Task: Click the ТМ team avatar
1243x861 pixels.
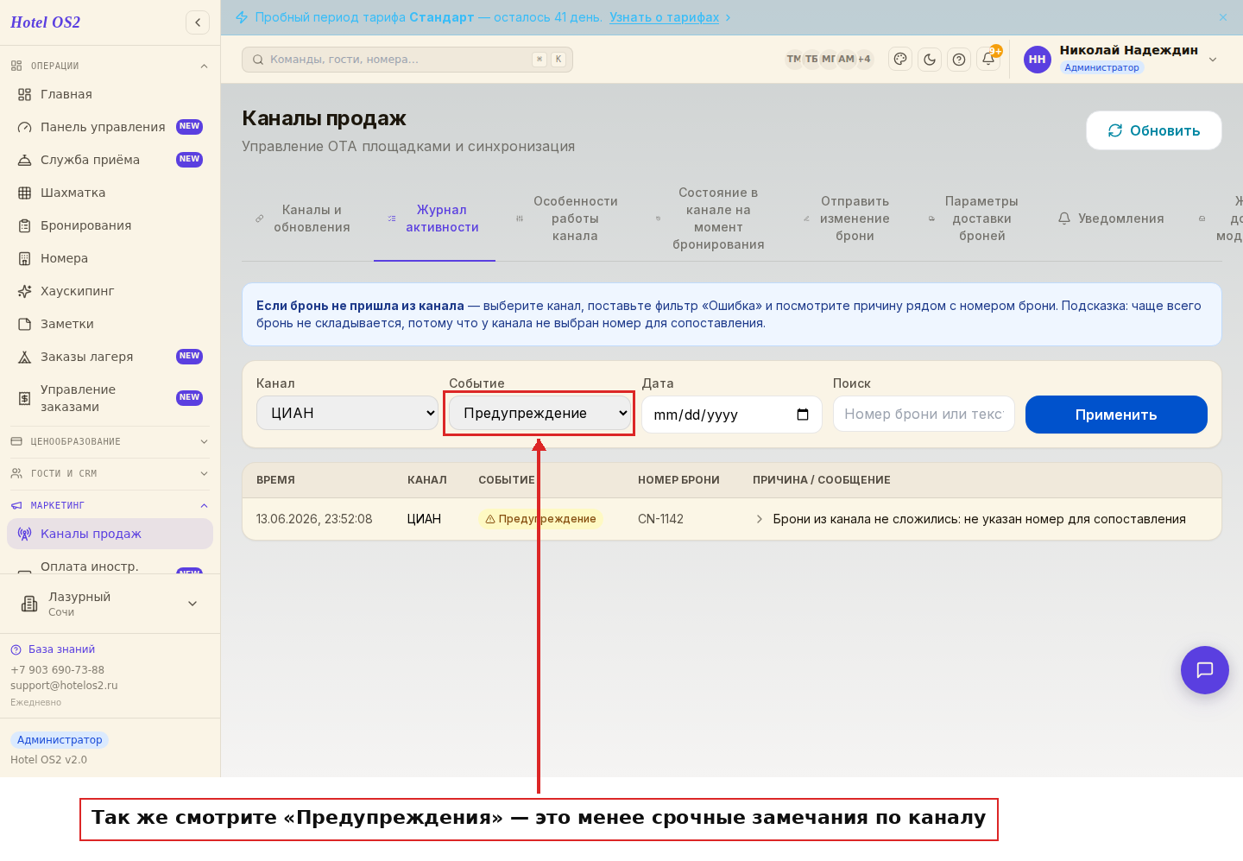Action: point(793,60)
